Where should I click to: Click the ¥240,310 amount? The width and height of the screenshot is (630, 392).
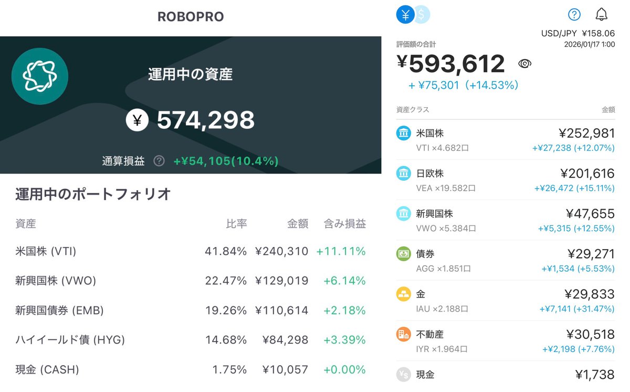tap(282, 251)
